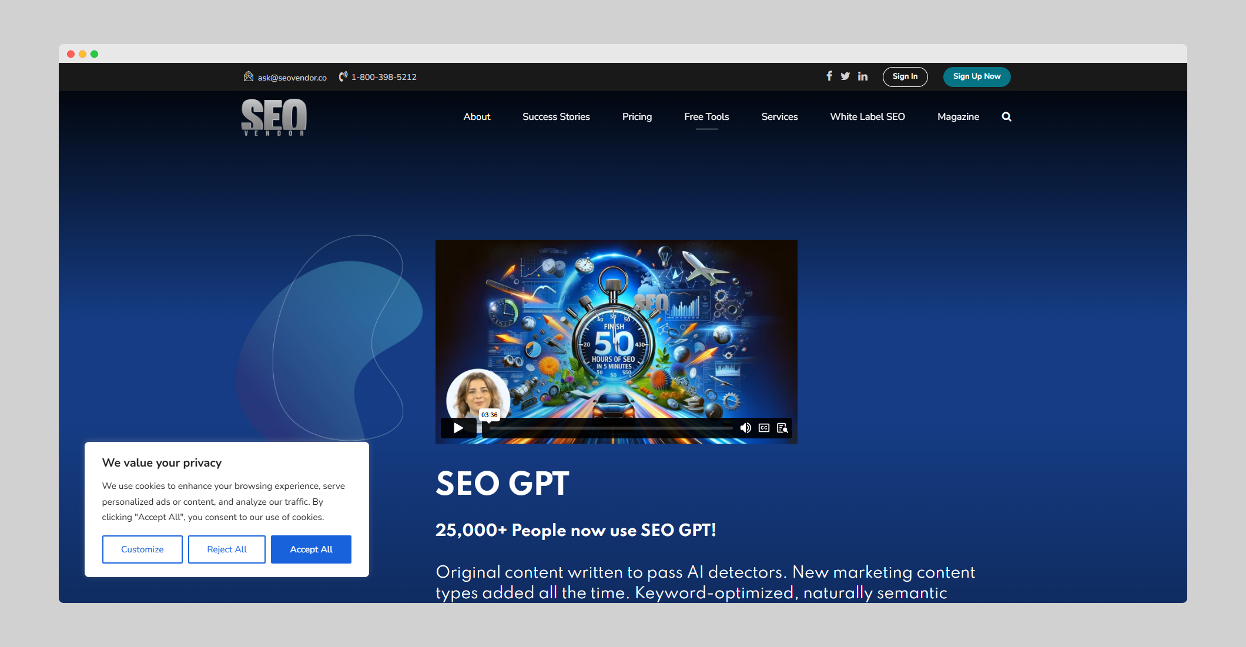Click the phone icon next to 1-800-398-5212

343,76
